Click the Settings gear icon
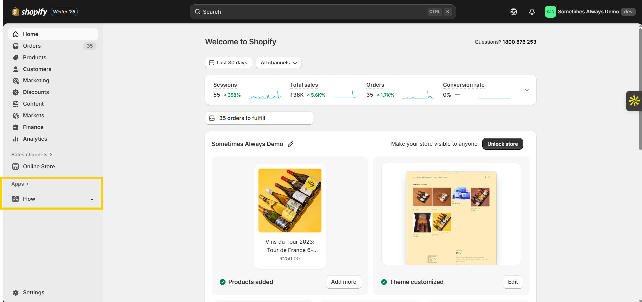The image size is (642, 302). [x=16, y=293]
